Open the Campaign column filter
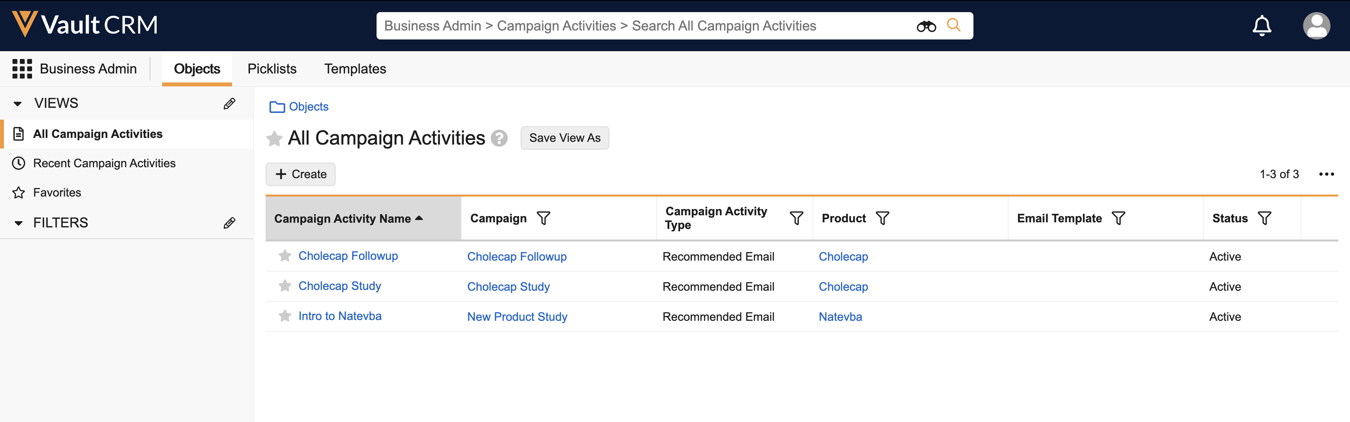Screen dimensions: 1350x422 click(543, 218)
